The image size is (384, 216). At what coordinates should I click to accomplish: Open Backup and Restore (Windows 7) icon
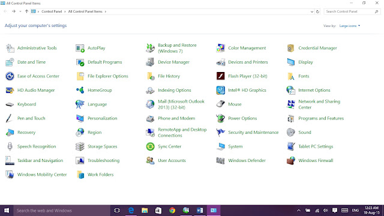click(x=150, y=48)
